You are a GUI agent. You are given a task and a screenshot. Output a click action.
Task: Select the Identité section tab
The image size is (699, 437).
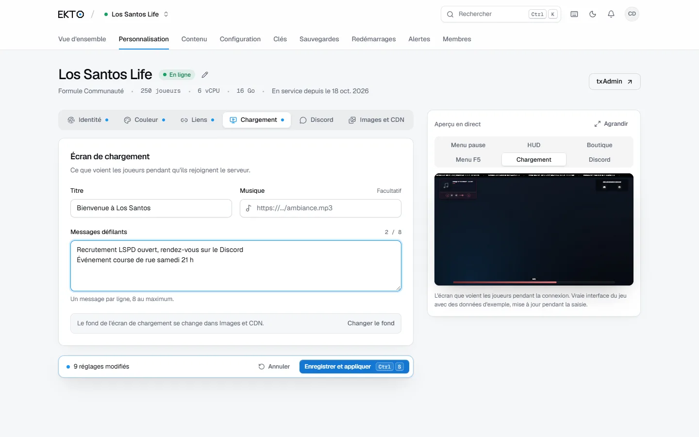(88, 120)
